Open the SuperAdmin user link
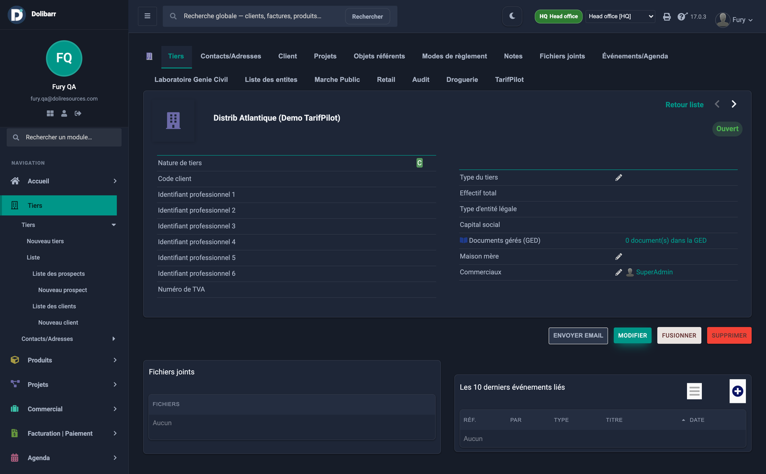766x474 pixels. coord(654,272)
